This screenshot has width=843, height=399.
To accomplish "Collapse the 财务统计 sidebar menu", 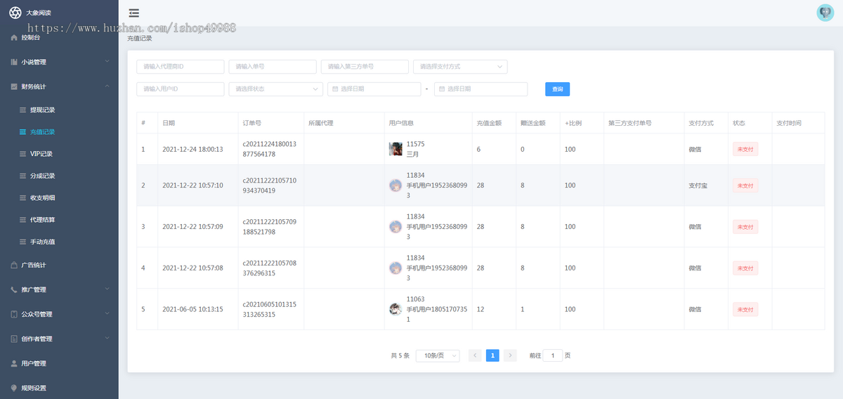I will click(x=59, y=86).
